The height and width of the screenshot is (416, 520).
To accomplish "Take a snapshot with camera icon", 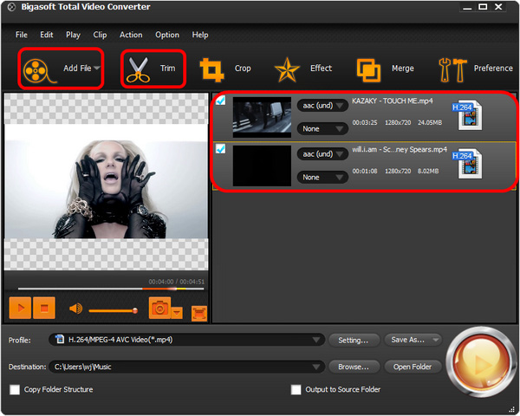I will [159, 308].
